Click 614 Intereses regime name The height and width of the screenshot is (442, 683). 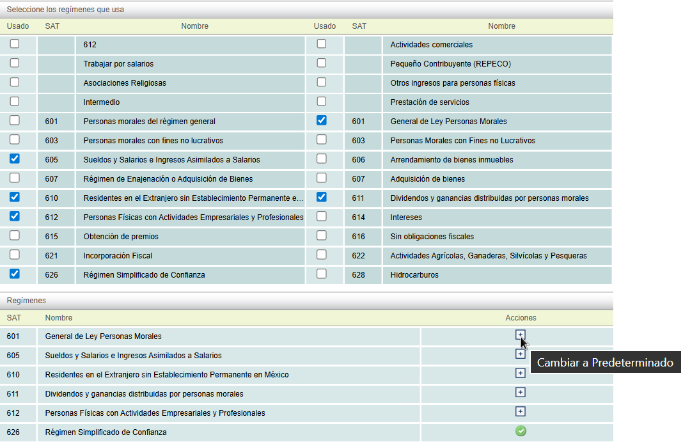[x=406, y=217]
